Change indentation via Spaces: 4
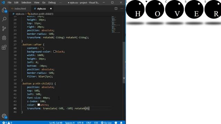The width and height of the screenshot is (221, 124). [70, 123]
